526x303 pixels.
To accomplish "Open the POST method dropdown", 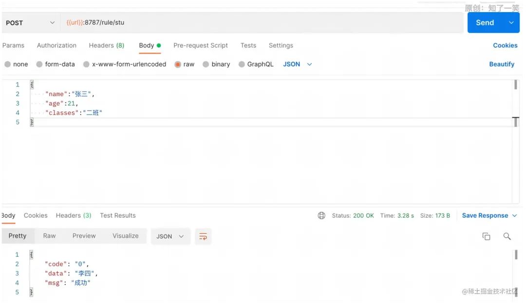I will pyautogui.click(x=30, y=23).
